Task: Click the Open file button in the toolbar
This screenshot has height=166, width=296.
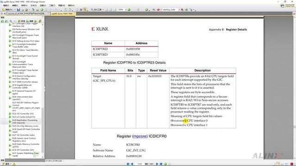Action: coord(8,10)
